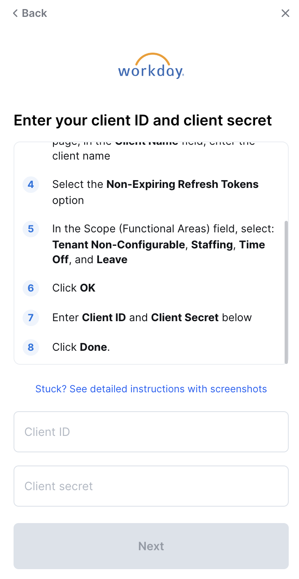Click the instructions list scrollbar

click(x=286, y=292)
